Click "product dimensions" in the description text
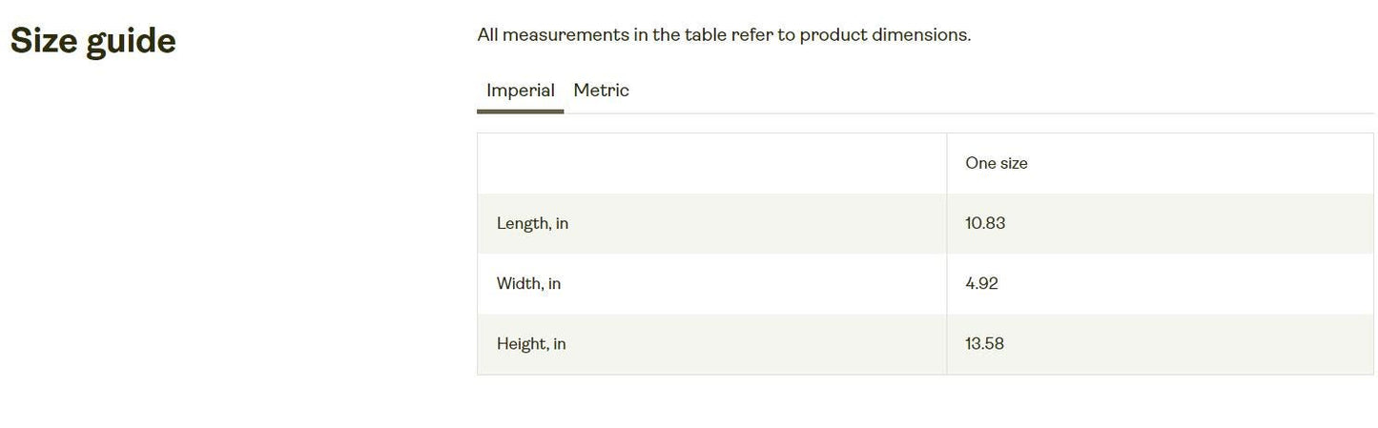 click(884, 35)
